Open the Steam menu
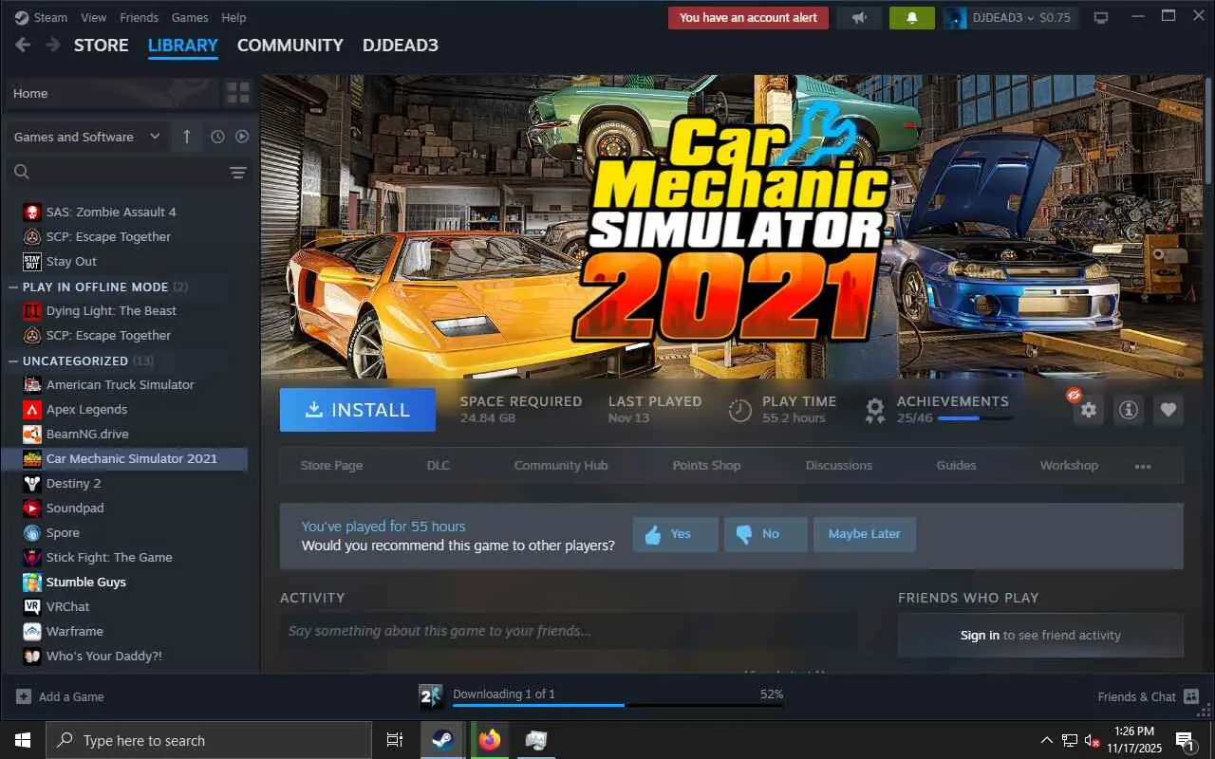1215x759 pixels. coord(50,17)
